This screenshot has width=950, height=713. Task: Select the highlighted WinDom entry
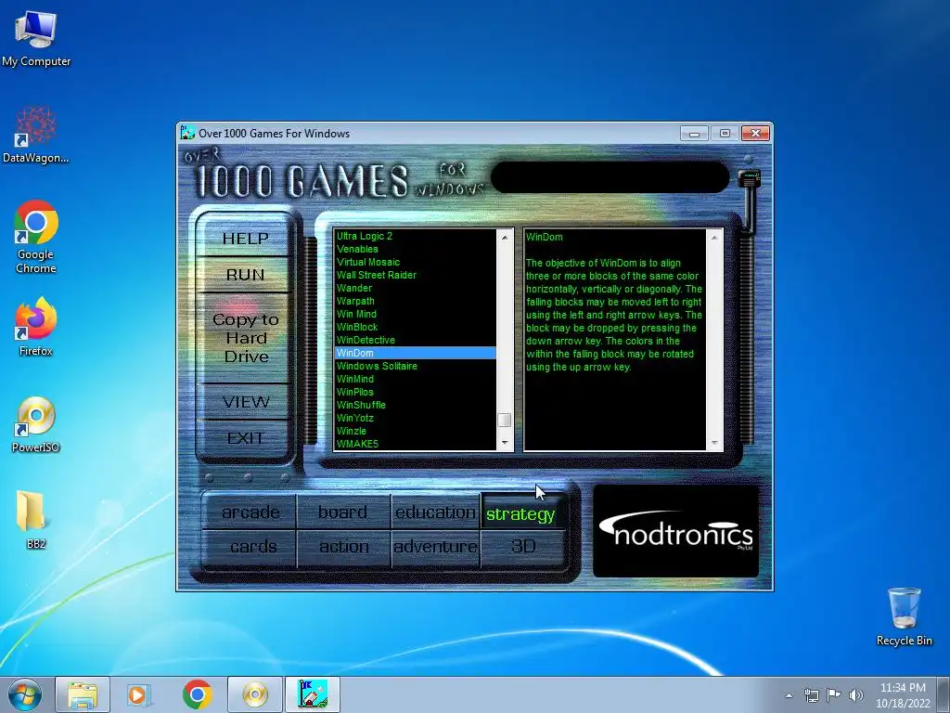[x=415, y=353]
